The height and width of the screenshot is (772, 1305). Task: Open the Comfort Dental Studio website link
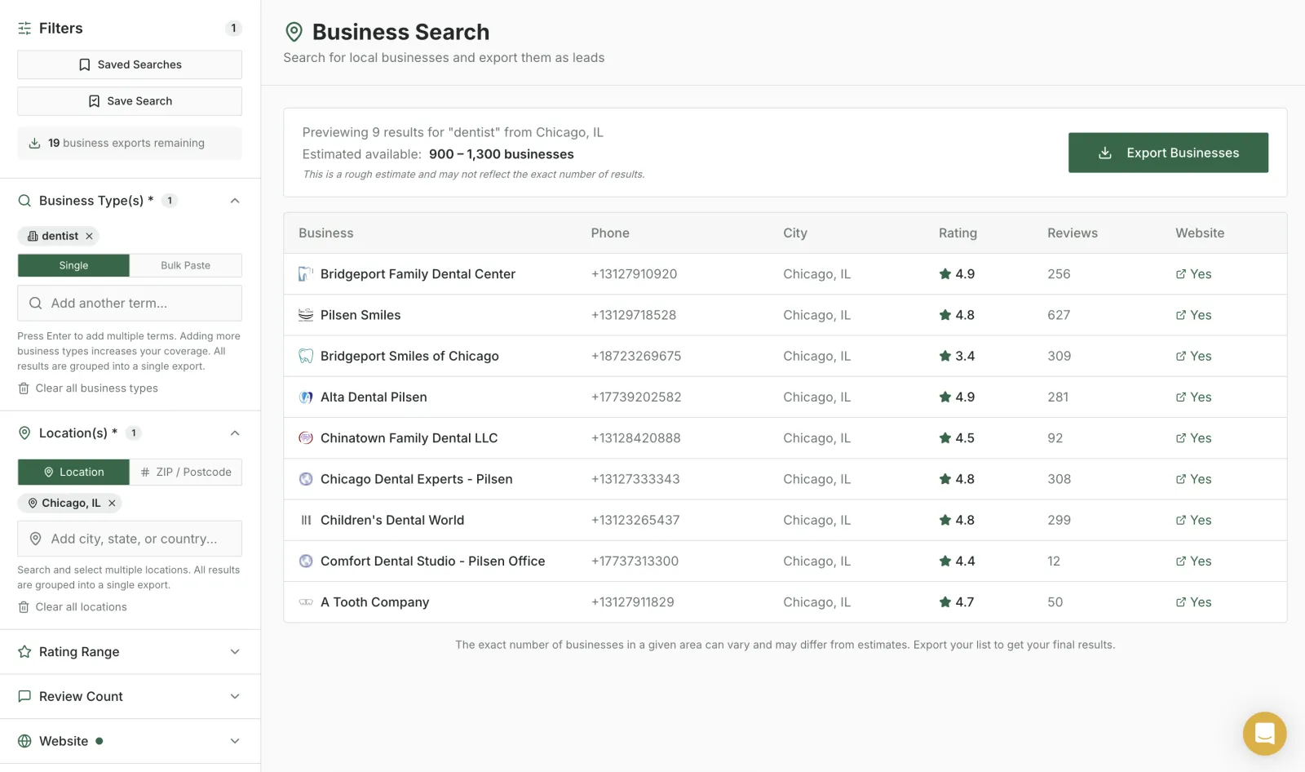pyautogui.click(x=1193, y=561)
